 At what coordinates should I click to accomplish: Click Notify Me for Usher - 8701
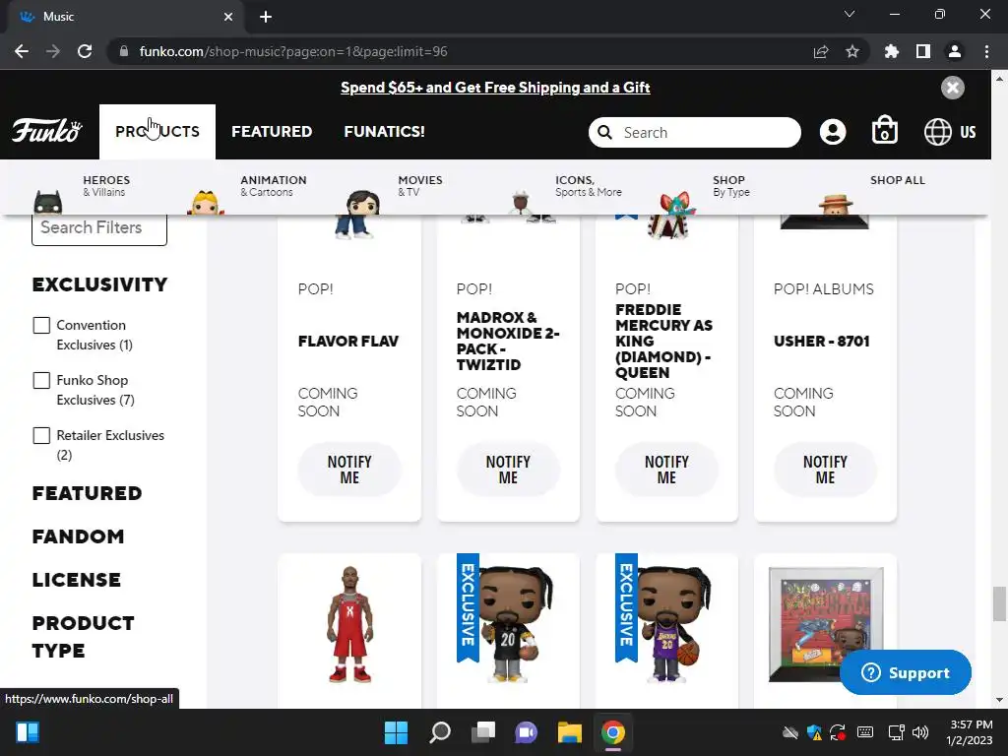[825, 470]
